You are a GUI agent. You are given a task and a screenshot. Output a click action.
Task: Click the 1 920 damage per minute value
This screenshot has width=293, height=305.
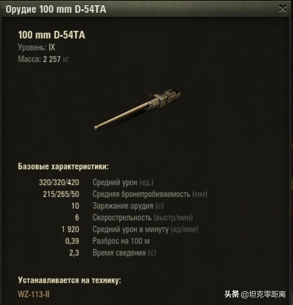coord(70,229)
